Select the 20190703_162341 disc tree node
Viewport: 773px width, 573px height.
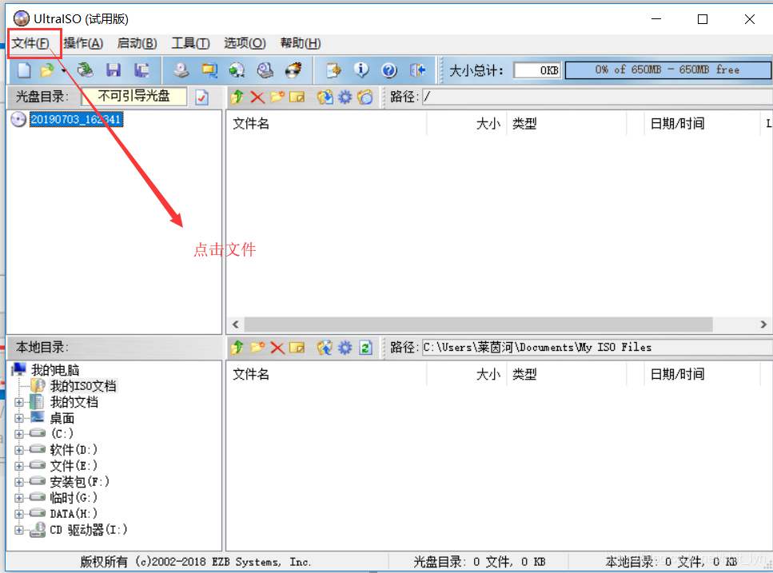[x=76, y=119]
